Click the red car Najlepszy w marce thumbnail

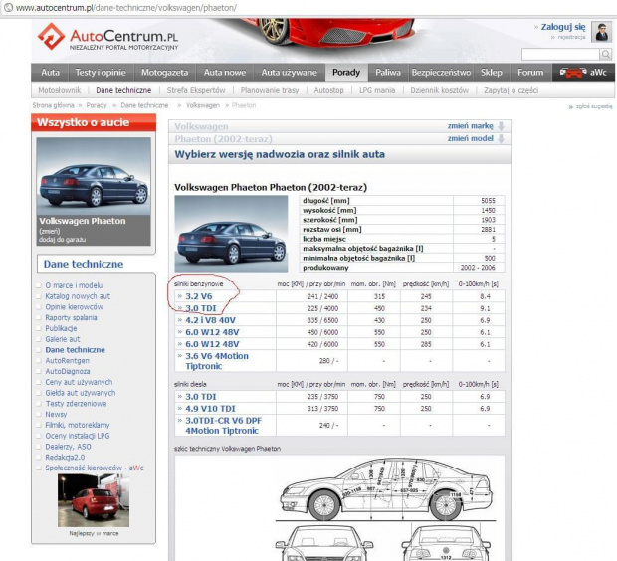(x=94, y=500)
